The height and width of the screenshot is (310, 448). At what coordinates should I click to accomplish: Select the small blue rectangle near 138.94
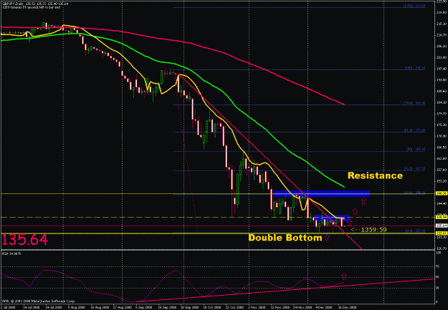[x=331, y=218]
